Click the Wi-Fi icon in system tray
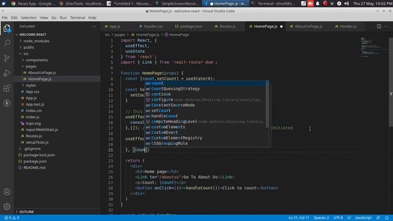 coord(332,4)
